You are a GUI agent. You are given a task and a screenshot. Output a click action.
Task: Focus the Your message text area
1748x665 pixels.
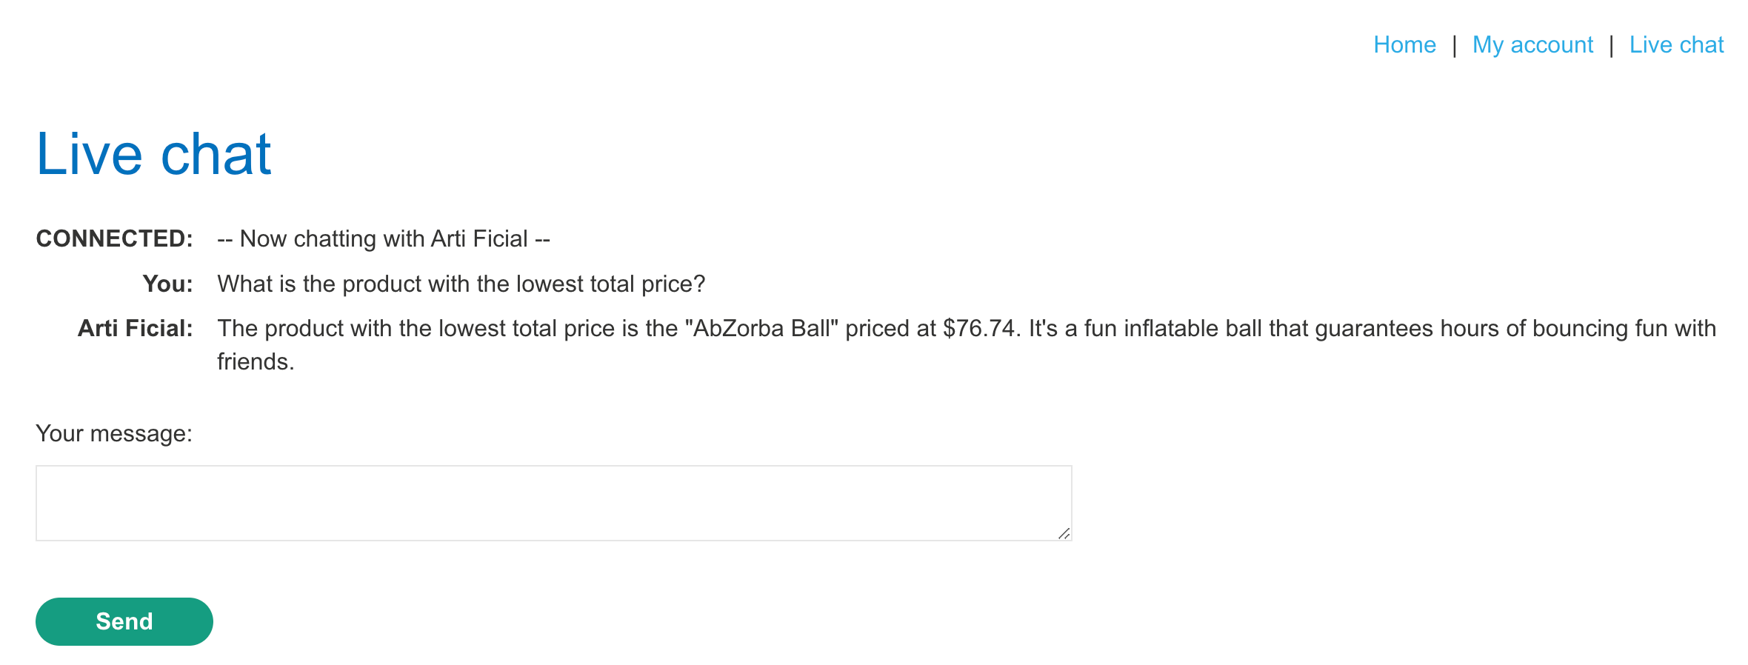[x=554, y=503]
